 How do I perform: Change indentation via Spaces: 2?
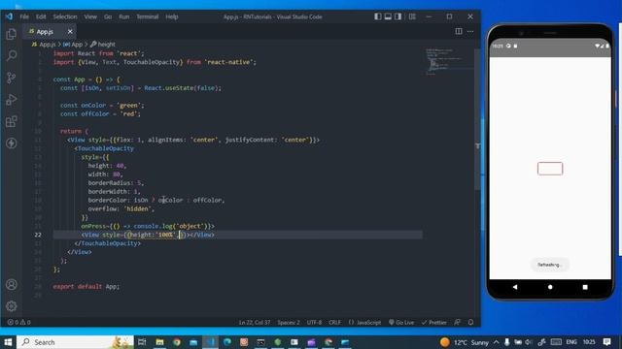coord(289,322)
